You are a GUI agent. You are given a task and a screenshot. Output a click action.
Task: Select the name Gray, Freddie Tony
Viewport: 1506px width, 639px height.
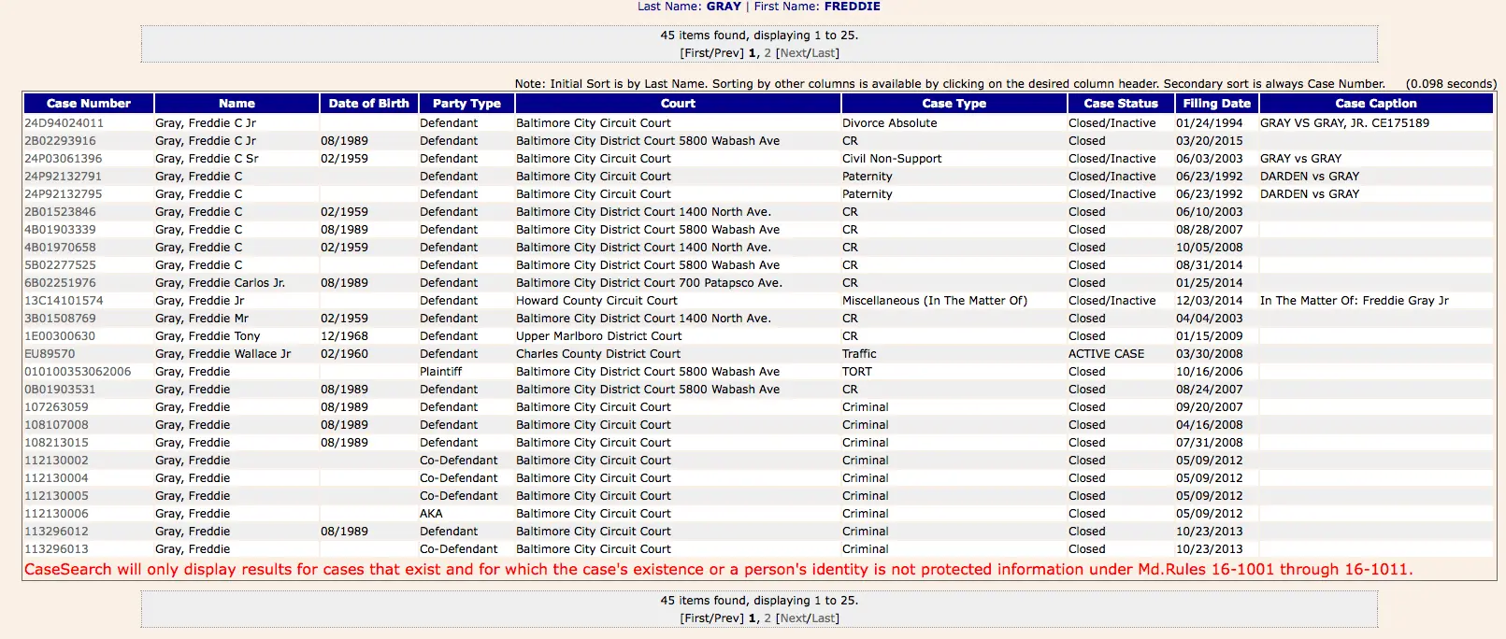(x=208, y=336)
